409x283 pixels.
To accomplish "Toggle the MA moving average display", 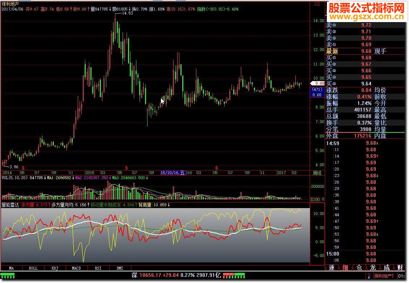I will (x=11, y=268).
